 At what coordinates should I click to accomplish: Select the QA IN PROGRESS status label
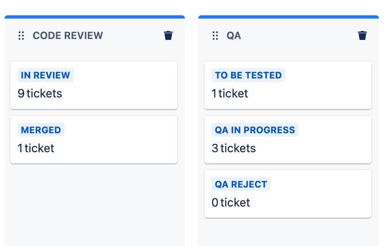click(255, 130)
